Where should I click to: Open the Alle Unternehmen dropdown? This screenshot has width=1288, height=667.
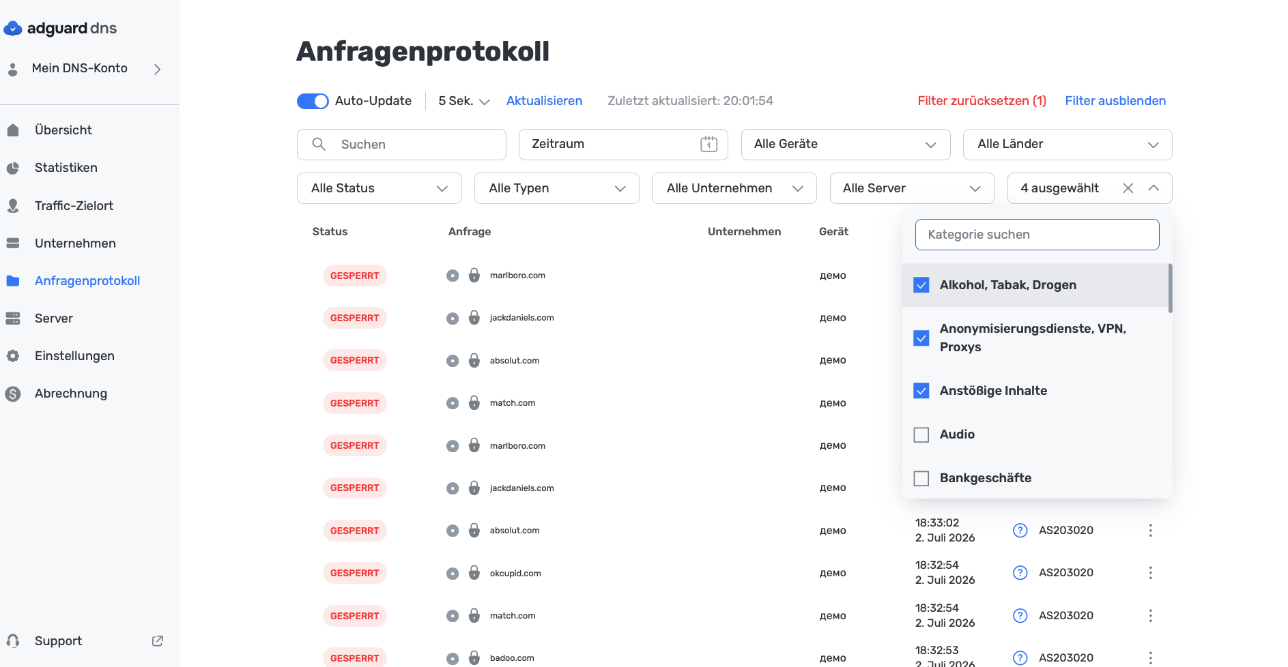tap(734, 188)
